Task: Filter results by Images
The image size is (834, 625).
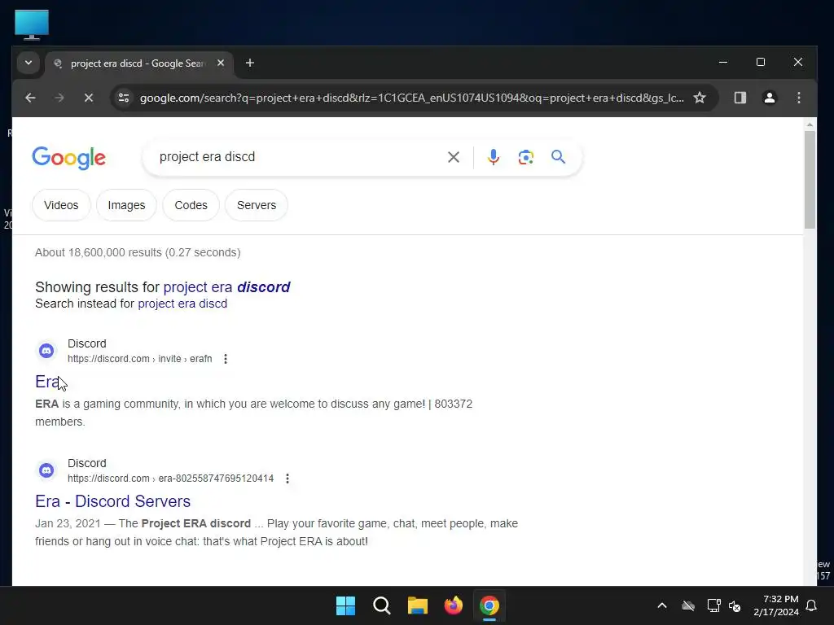Action: [x=126, y=205]
